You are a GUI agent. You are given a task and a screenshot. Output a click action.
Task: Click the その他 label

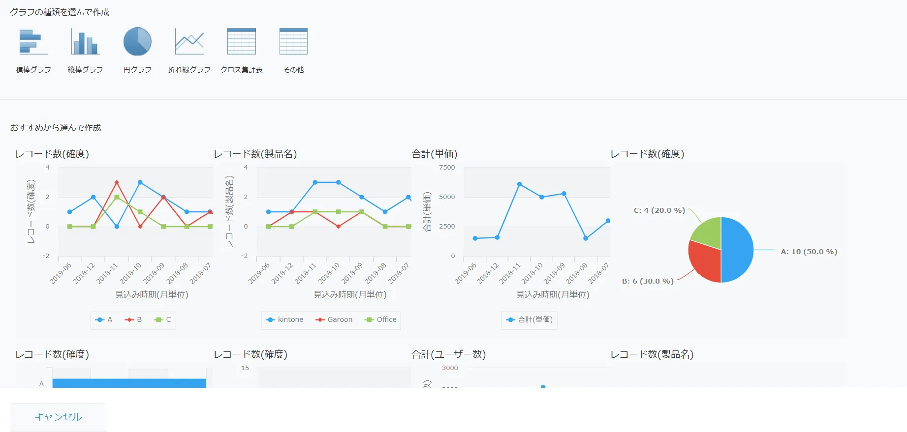click(x=293, y=70)
